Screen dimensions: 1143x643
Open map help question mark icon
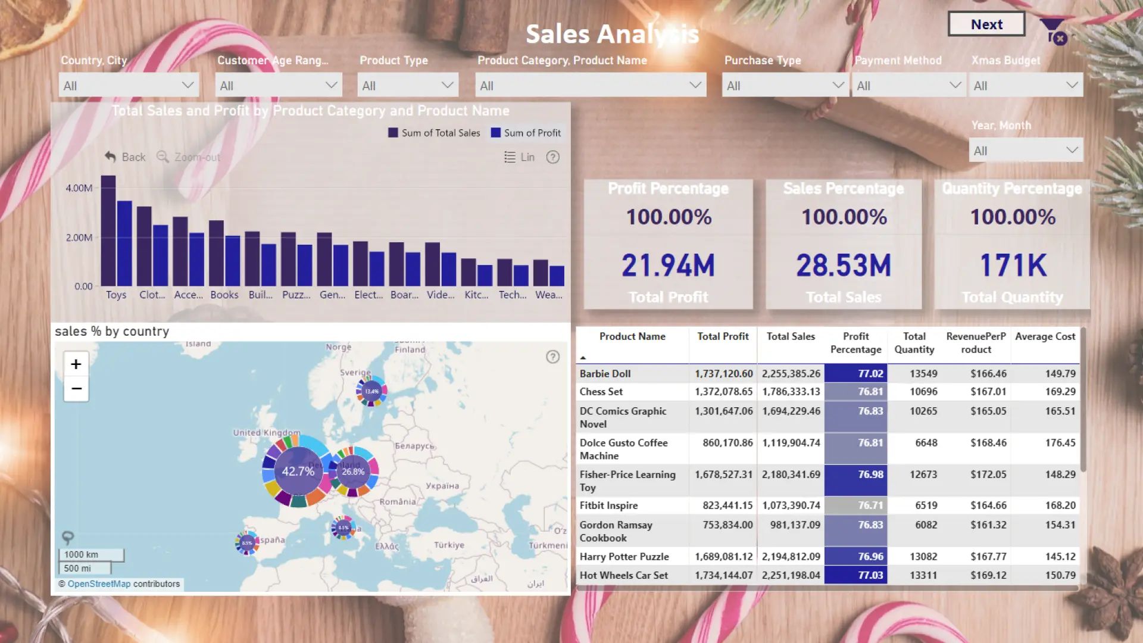pos(553,357)
